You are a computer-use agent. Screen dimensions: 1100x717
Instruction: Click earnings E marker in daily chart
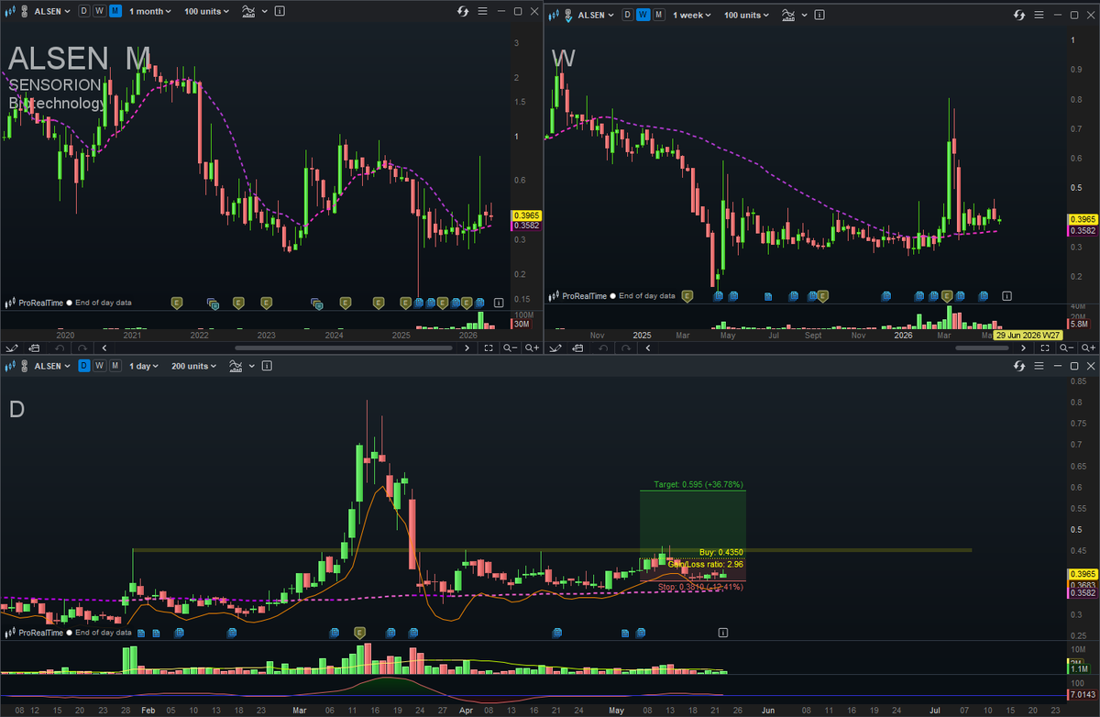point(359,633)
